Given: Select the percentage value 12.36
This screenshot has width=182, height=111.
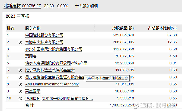Looking at the screenshot, I should click(x=172, y=42).
